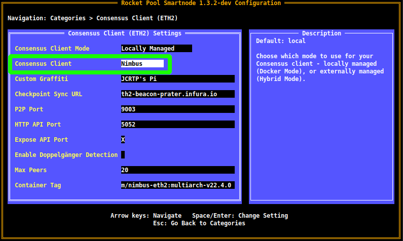Select the Container Tag input field
The width and height of the screenshot is (403, 241).
click(x=177, y=185)
